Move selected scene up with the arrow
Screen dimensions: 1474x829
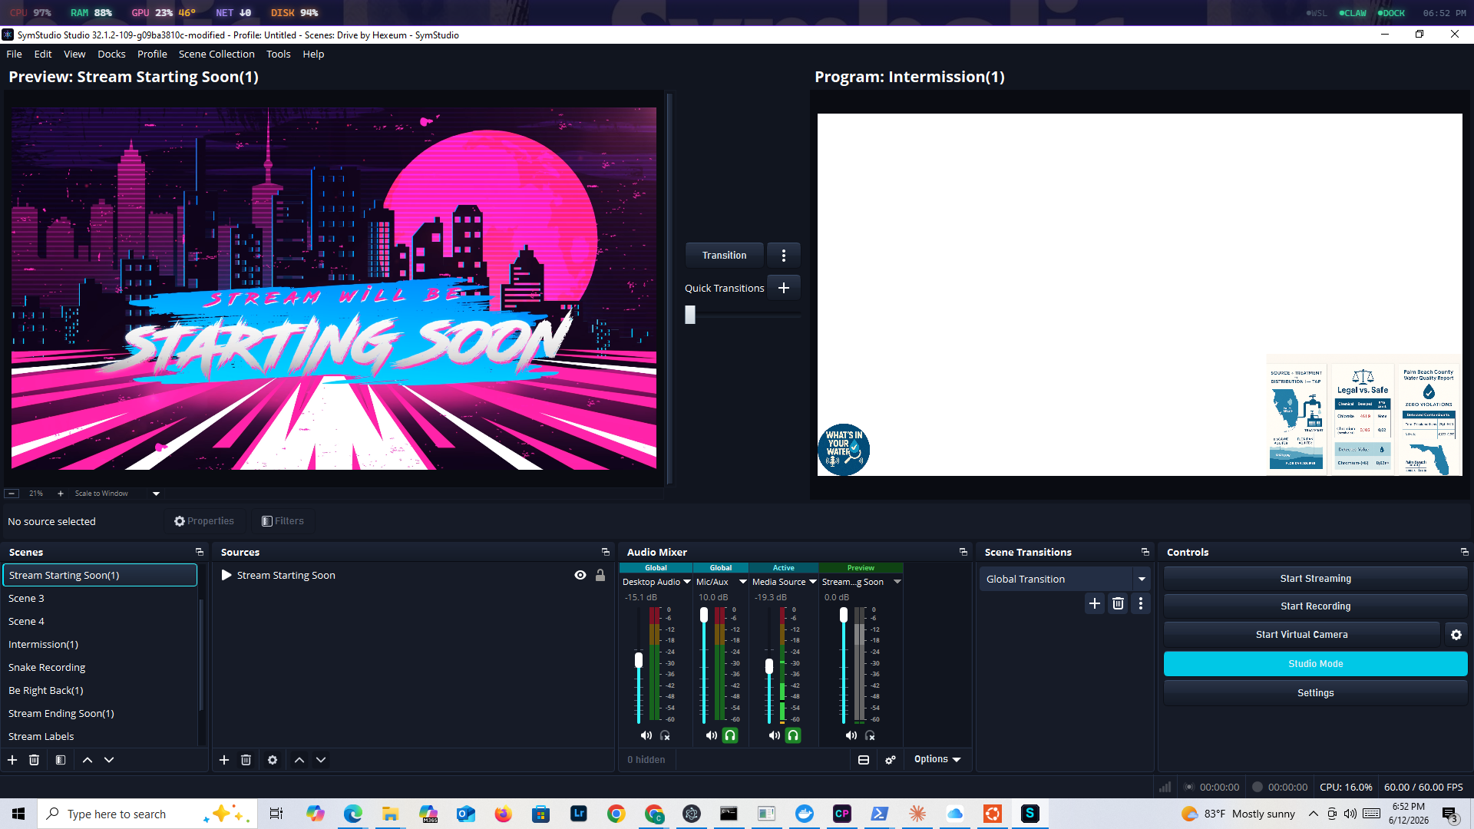(x=88, y=760)
